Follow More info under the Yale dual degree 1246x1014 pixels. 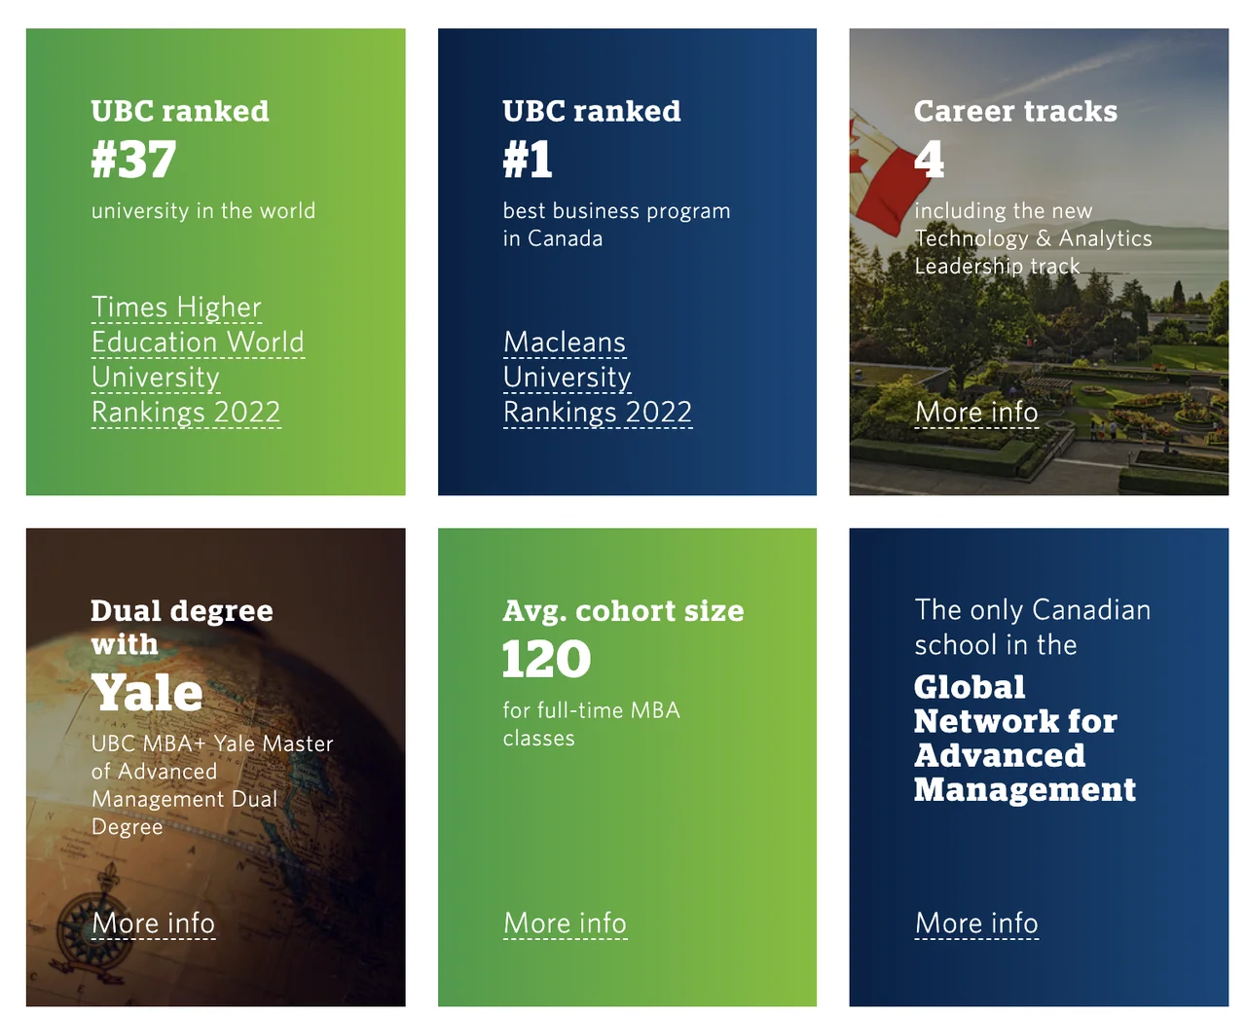tap(153, 923)
